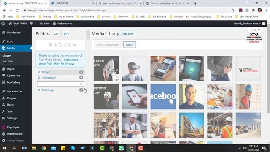Viewport: 270px width, 152px height.
Task: Expand the Help dropdown tab
Action: pyautogui.click(x=255, y=30)
